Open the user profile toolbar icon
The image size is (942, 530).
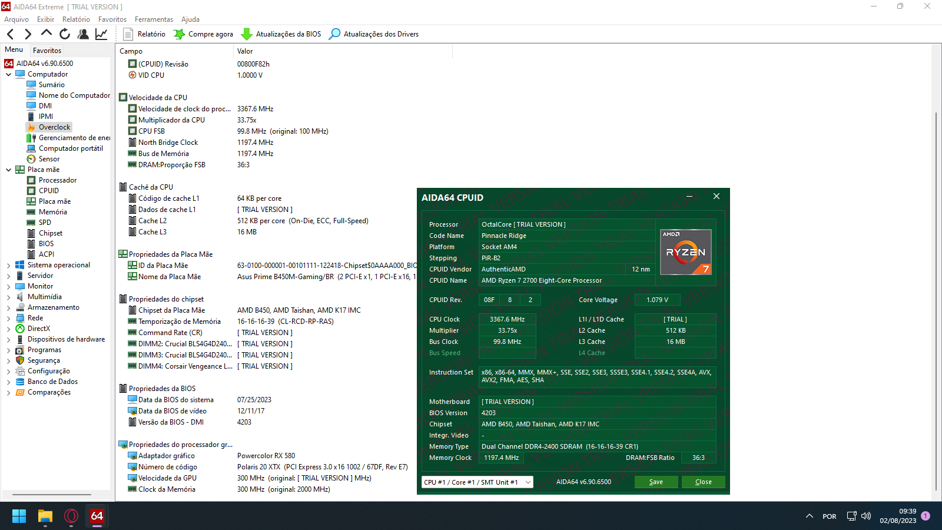point(83,34)
